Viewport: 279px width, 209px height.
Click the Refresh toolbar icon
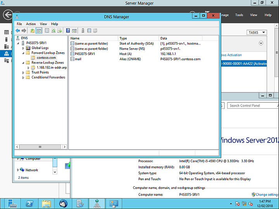click(53, 31)
